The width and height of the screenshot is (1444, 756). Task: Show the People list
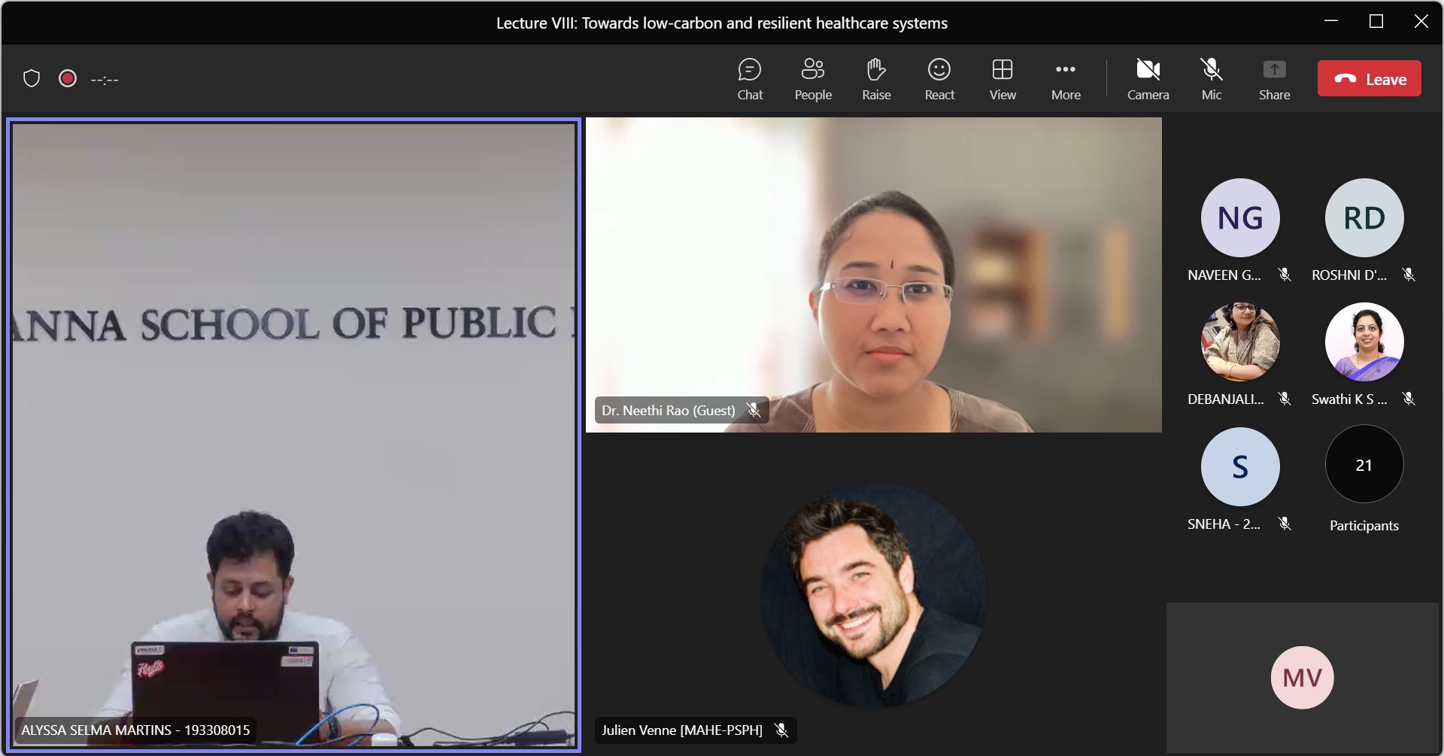coord(812,79)
